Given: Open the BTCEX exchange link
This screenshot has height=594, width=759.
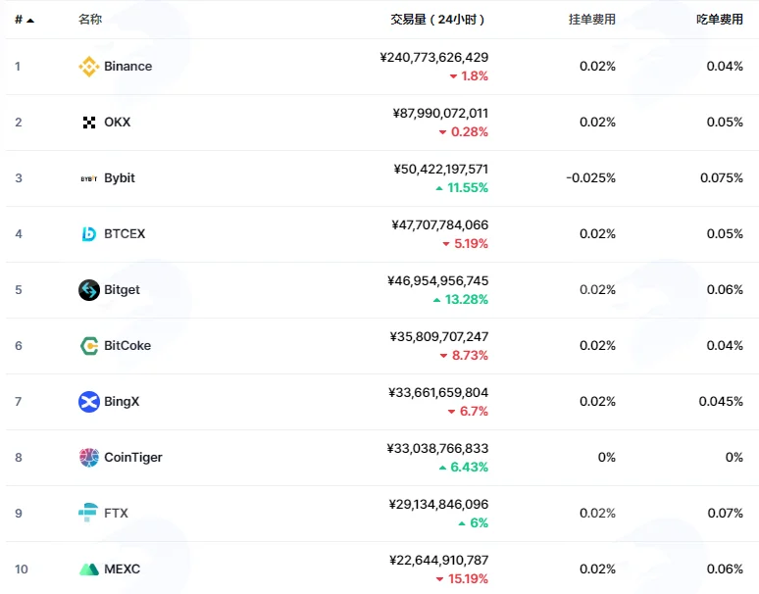Looking at the screenshot, I should pos(125,233).
